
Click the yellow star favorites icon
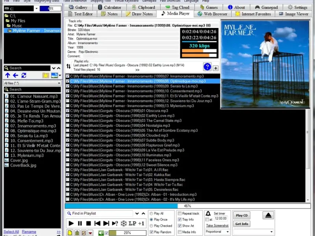point(46,75)
